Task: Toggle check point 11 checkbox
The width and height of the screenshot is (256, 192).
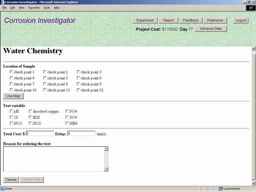Action: (x=45, y=90)
